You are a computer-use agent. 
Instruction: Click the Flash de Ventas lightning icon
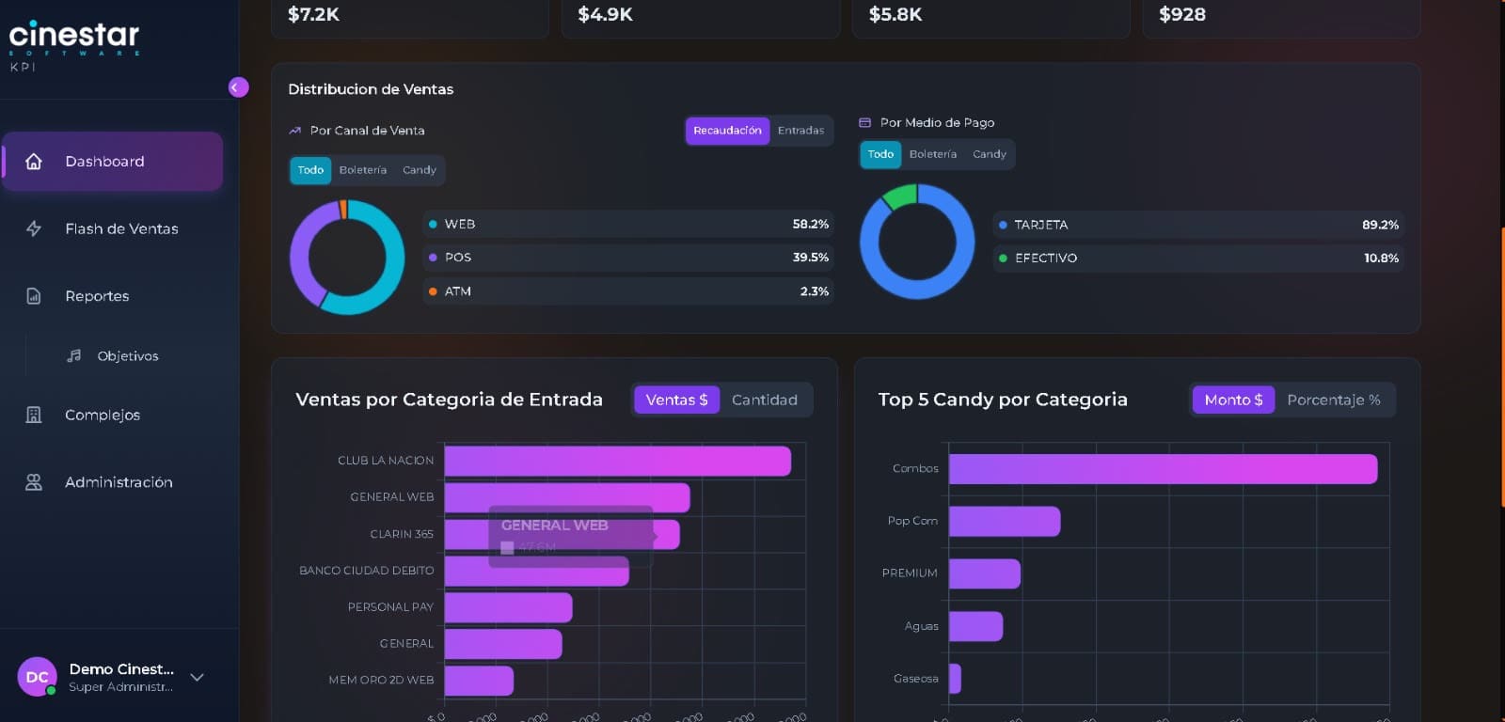[x=34, y=228]
